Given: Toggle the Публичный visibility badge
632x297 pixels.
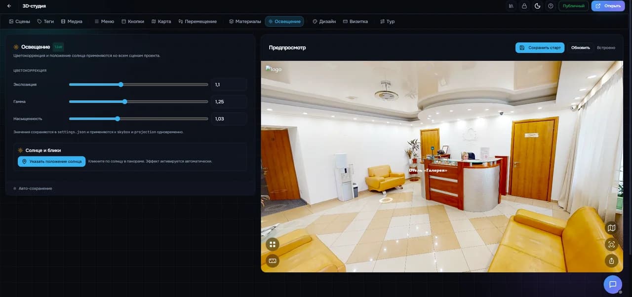Looking at the screenshot, I should tap(574, 6).
